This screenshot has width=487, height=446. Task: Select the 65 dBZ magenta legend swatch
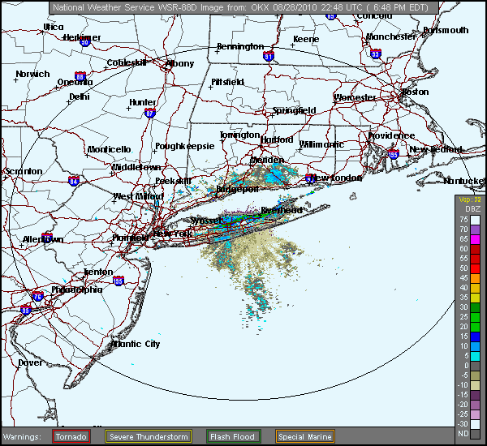475,239
